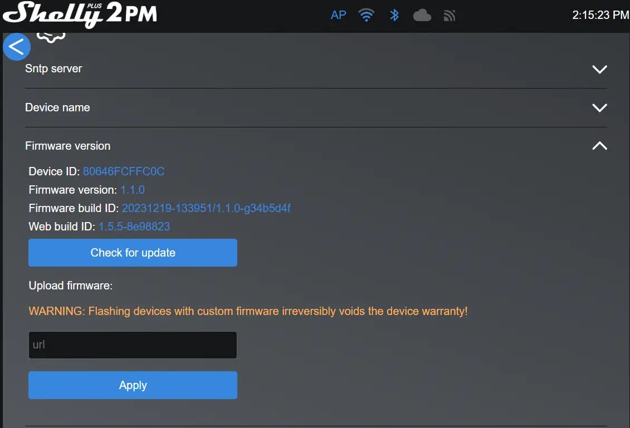Click the Check for update button
Screen dimensions: 630x428
pyautogui.click(x=133, y=253)
